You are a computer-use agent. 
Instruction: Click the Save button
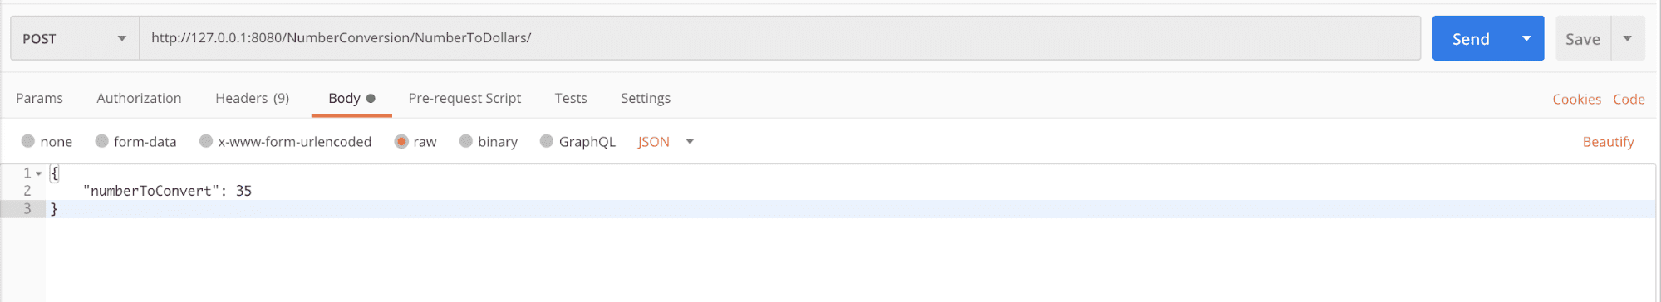[1583, 38]
